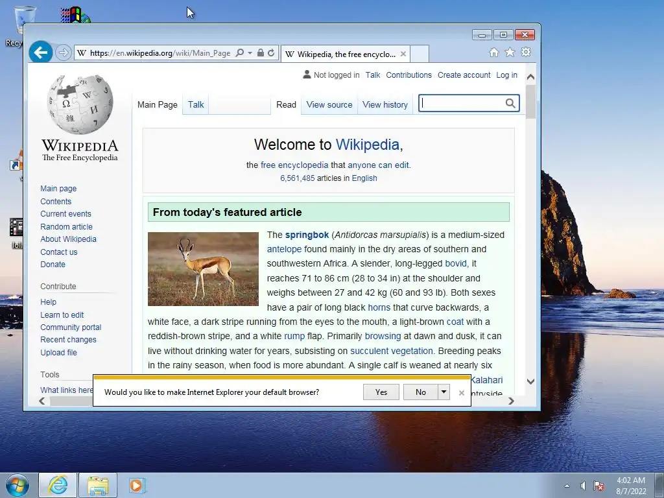The image size is (664, 498).
Task: Click the URL in the address bar
Action: tap(160, 53)
